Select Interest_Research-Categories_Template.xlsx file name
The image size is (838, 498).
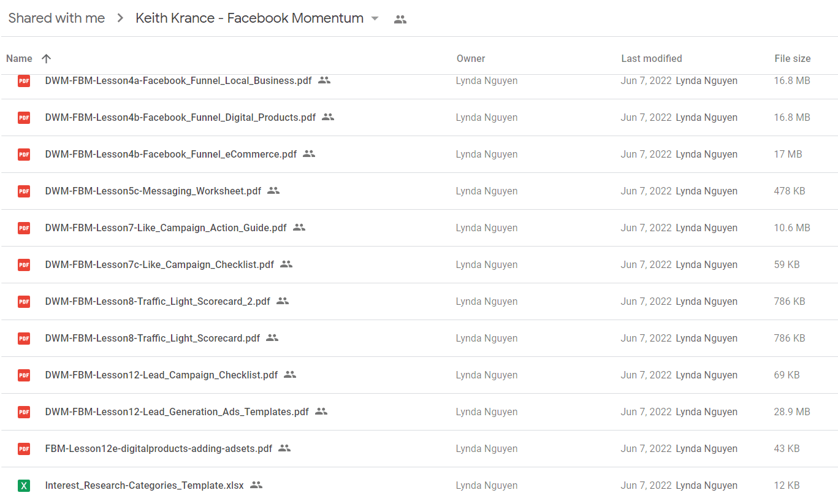coord(145,485)
